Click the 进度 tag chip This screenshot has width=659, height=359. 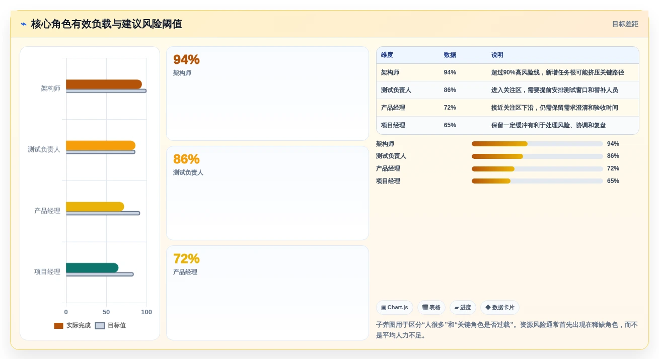pyautogui.click(x=463, y=308)
